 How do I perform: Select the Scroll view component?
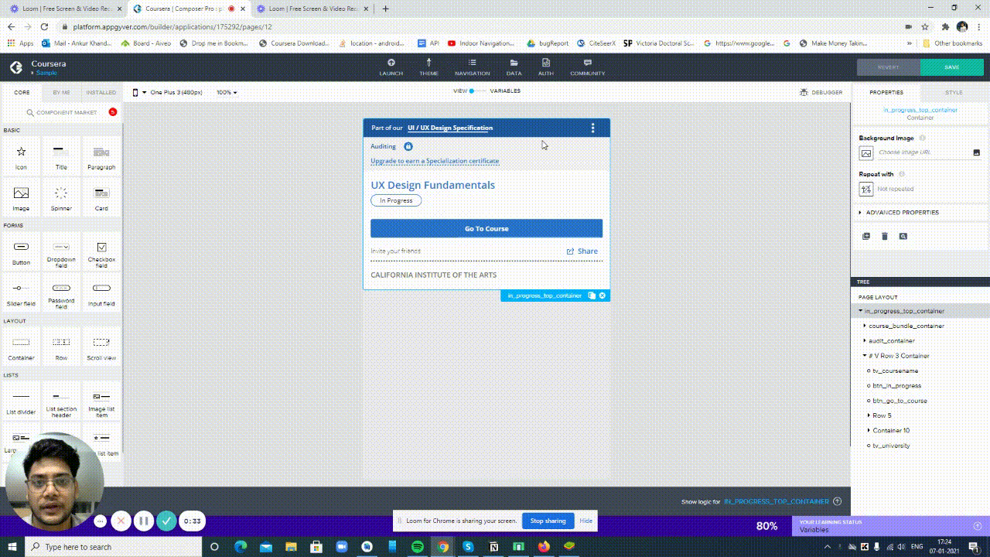point(101,347)
